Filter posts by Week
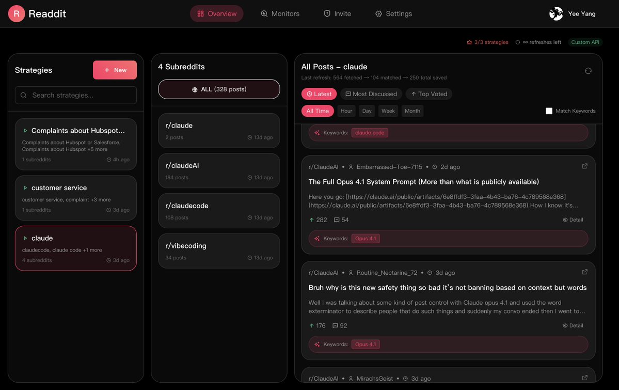 coord(388,111)
